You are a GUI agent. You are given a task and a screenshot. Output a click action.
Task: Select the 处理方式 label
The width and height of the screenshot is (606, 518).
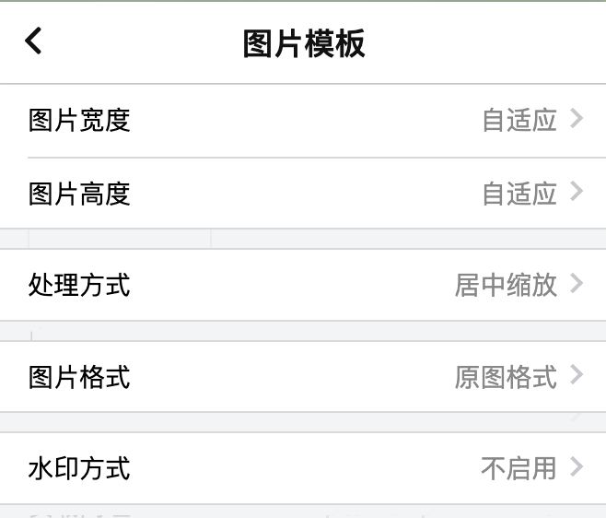click(x=79, y=286)
